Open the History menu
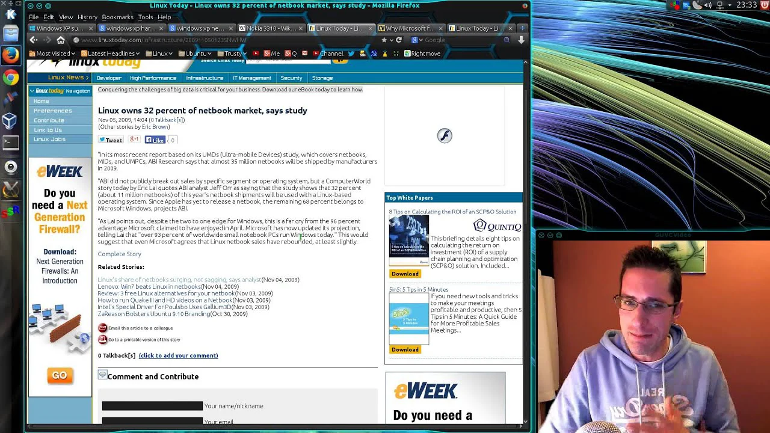 (x=87, y=17)
